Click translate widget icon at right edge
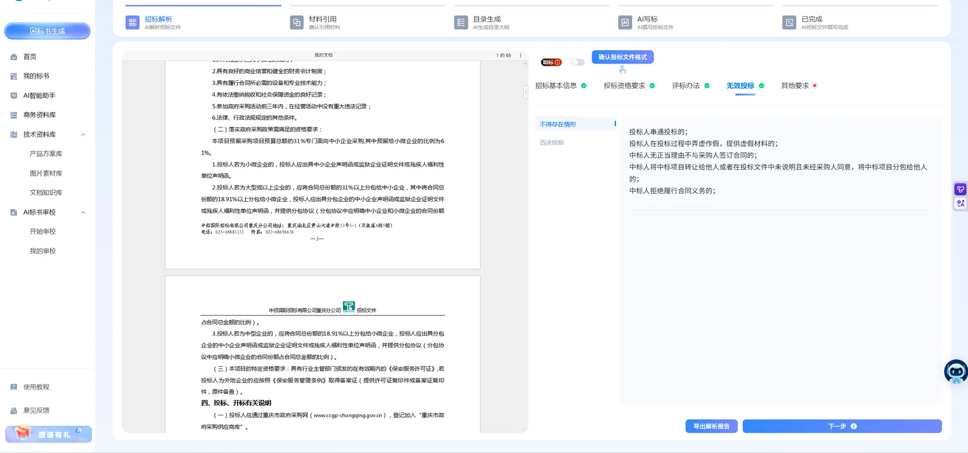The height and width of the screenshot is (453, 968). coord(960,204)
